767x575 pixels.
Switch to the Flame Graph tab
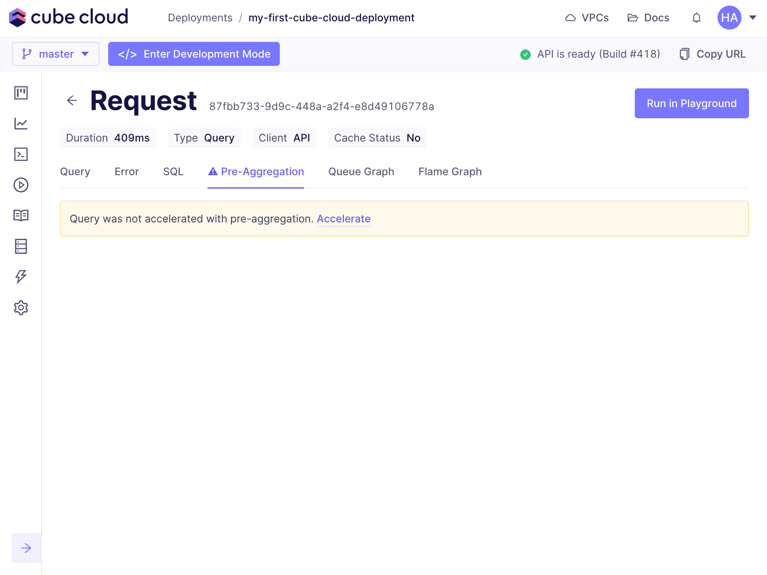450,171
